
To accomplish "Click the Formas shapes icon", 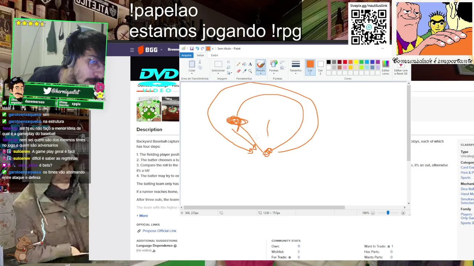I will (x=274, y=63).
